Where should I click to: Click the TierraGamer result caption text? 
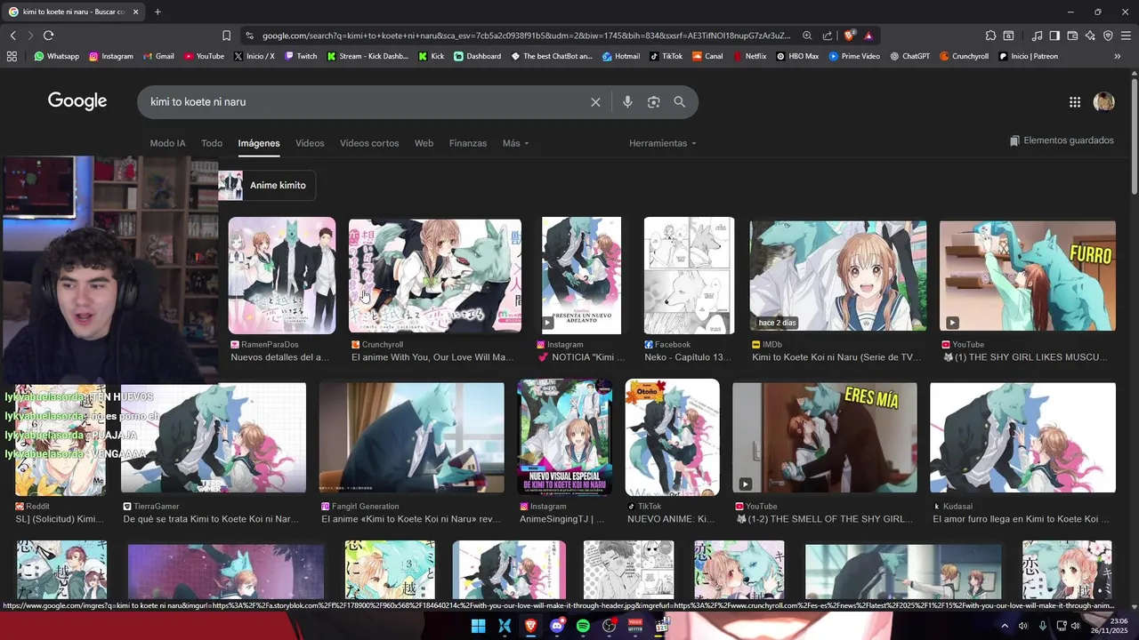coord(211,519)
